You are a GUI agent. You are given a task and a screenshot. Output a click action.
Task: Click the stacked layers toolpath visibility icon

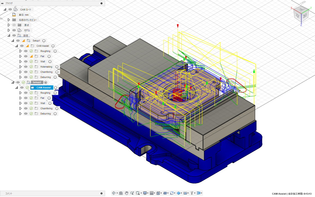[x=165, y=193]
